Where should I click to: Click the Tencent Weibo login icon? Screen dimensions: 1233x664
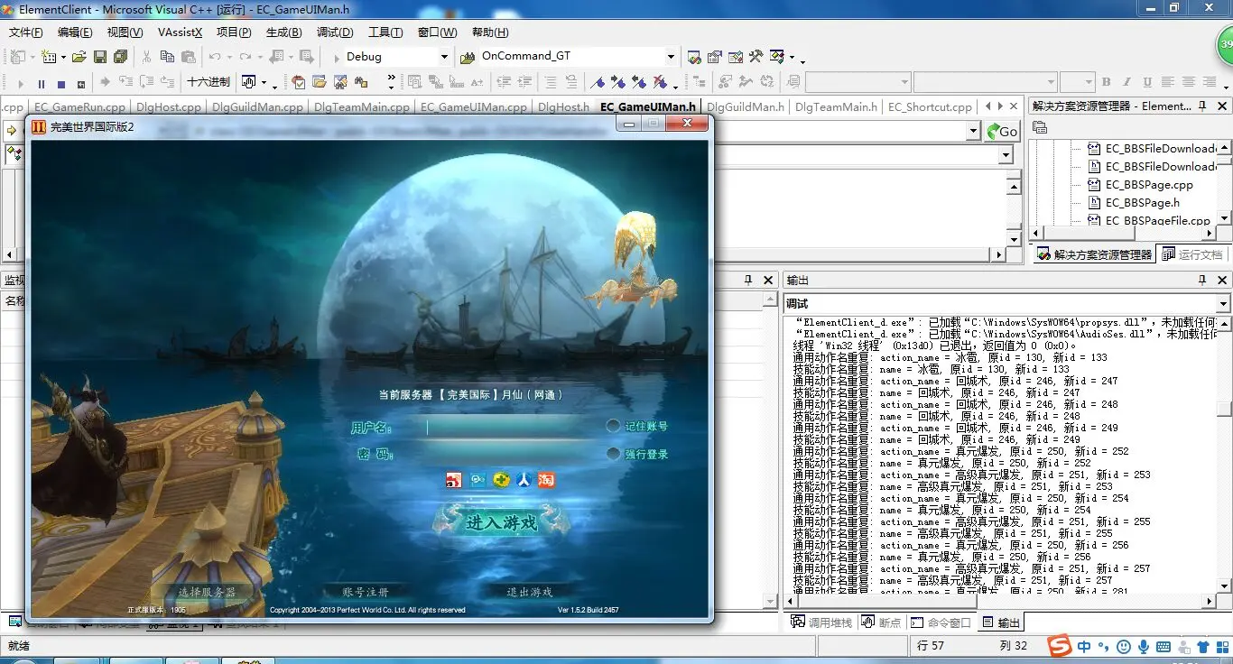tap(477, 481)
